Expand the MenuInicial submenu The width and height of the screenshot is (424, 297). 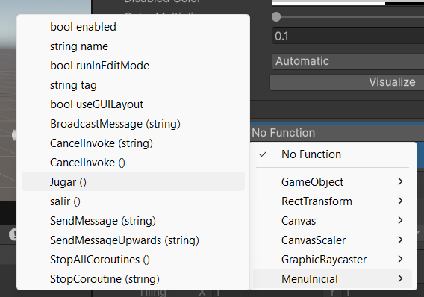click(332, 278)
